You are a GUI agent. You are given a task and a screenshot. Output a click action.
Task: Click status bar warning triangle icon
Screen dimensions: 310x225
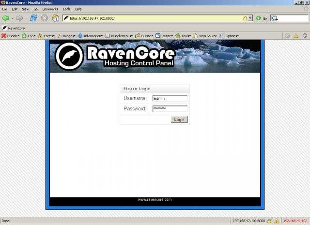click(x=277, y=221)
